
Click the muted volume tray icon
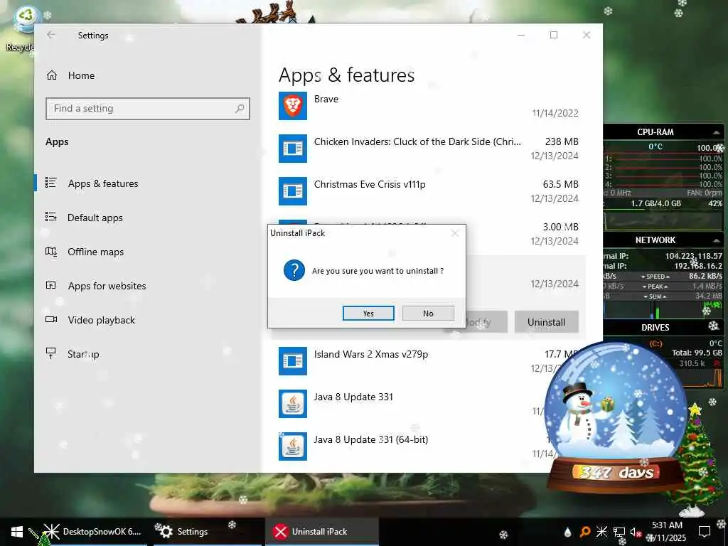(x=636, y=532)
